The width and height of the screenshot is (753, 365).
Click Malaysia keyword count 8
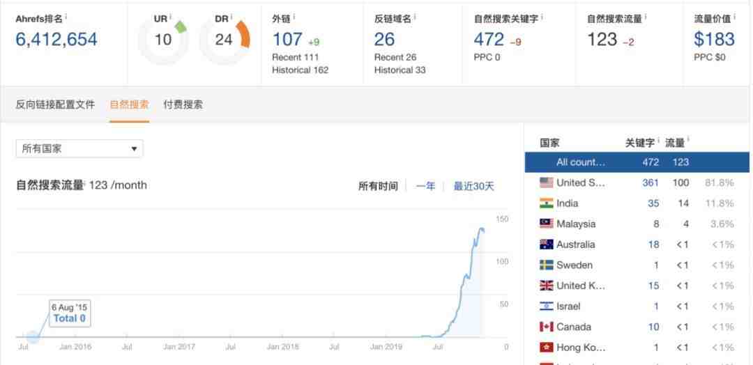[656, 224]
